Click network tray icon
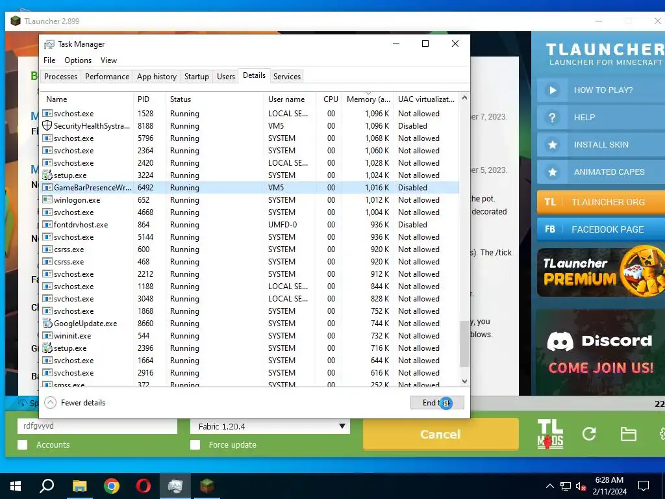The height and width of the screenshot is (499, 665). click(566, 486)
